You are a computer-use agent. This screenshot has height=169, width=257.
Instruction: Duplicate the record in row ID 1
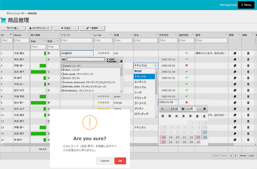(235, 53)
